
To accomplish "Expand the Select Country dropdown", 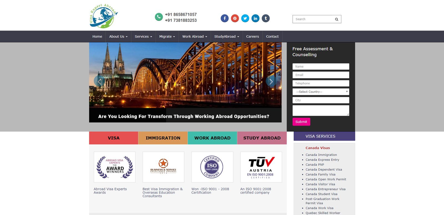I will tap(321, 92).
